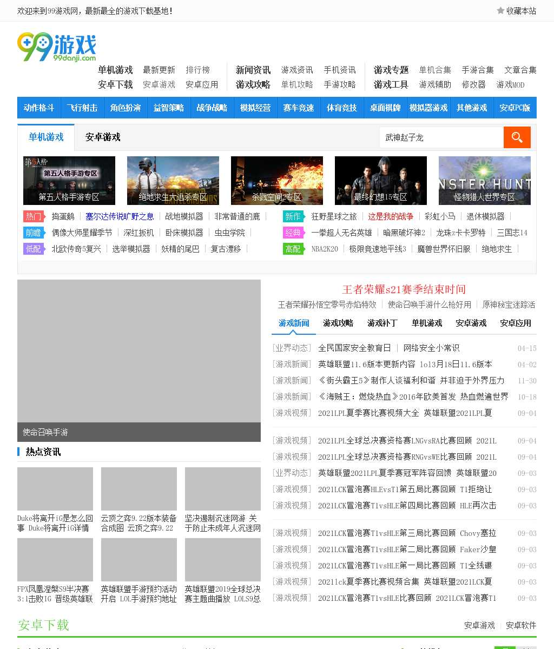Open the 杀戮空间2专区 thumbnail
The height and width of the screenshot is (649, 554).
[x=277, y=181]
